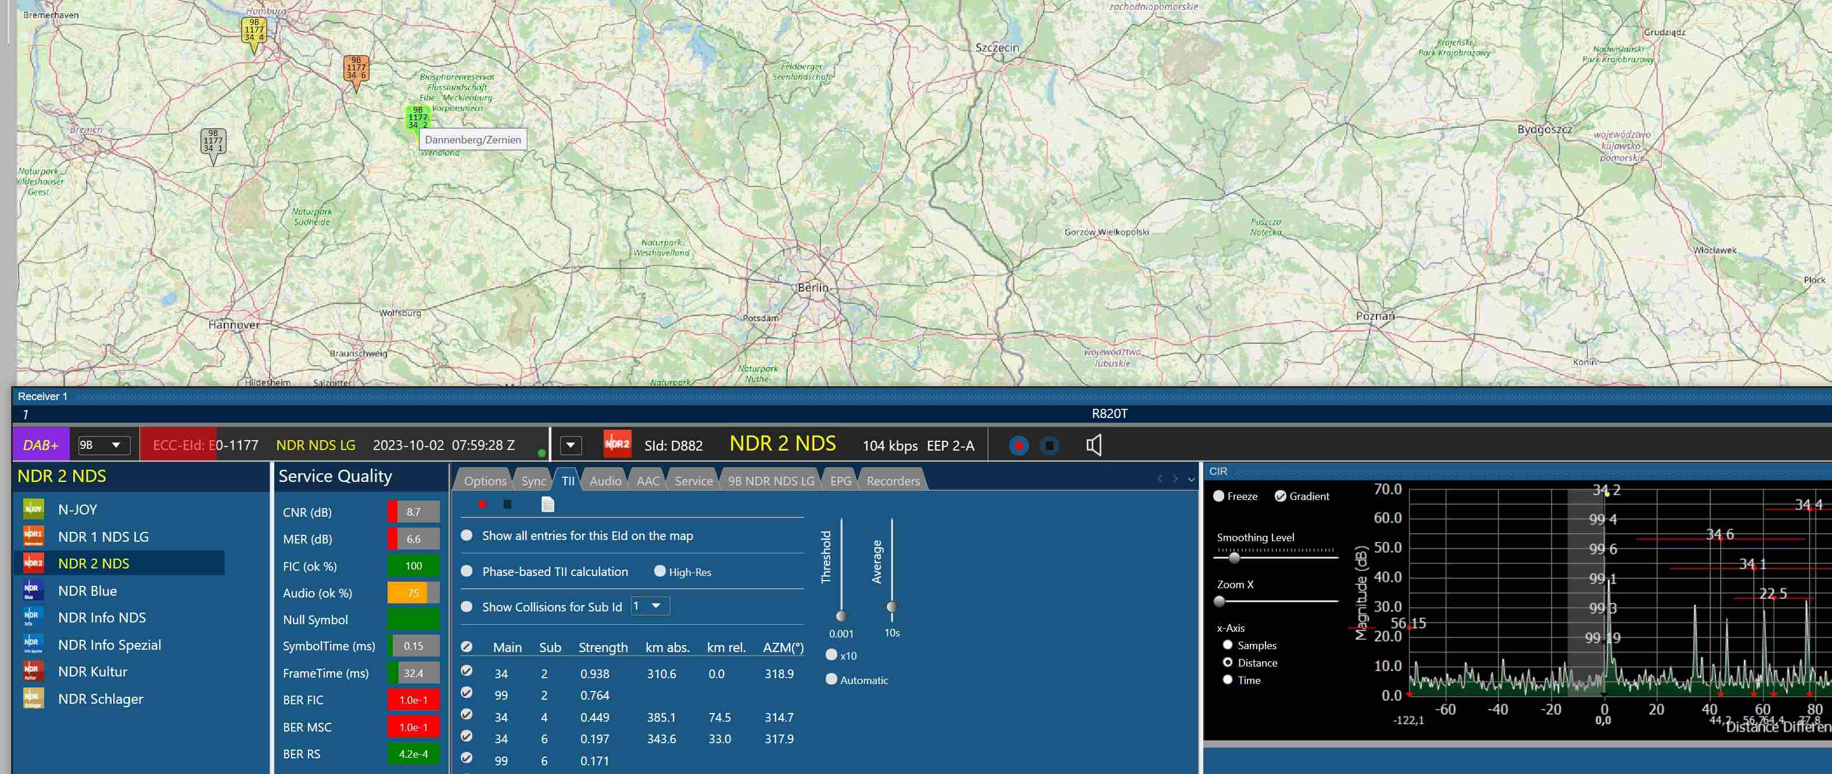This screenshot has width=1832, height=774.
Task: Adjust the Average slider handle
Action: click(892, 606)
